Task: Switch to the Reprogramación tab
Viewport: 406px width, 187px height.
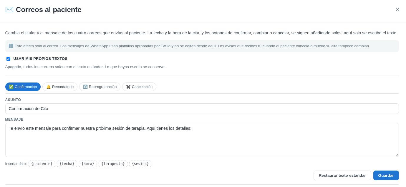Action: [100, 87]
